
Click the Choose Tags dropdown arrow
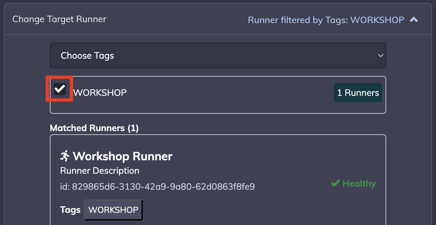[x=380, y=56]
